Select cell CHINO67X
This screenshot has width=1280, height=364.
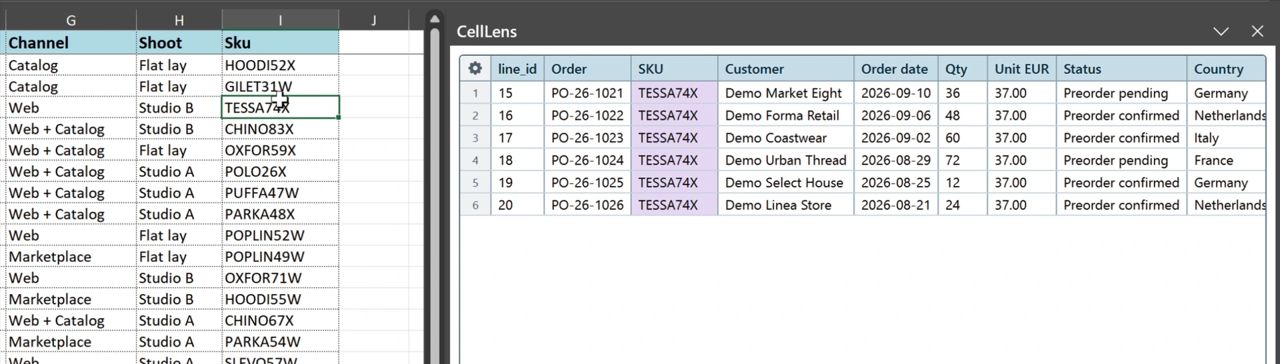[281, 321]
